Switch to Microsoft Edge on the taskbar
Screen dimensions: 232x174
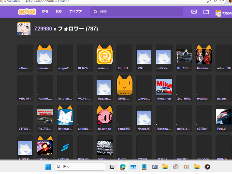[123, 167]
